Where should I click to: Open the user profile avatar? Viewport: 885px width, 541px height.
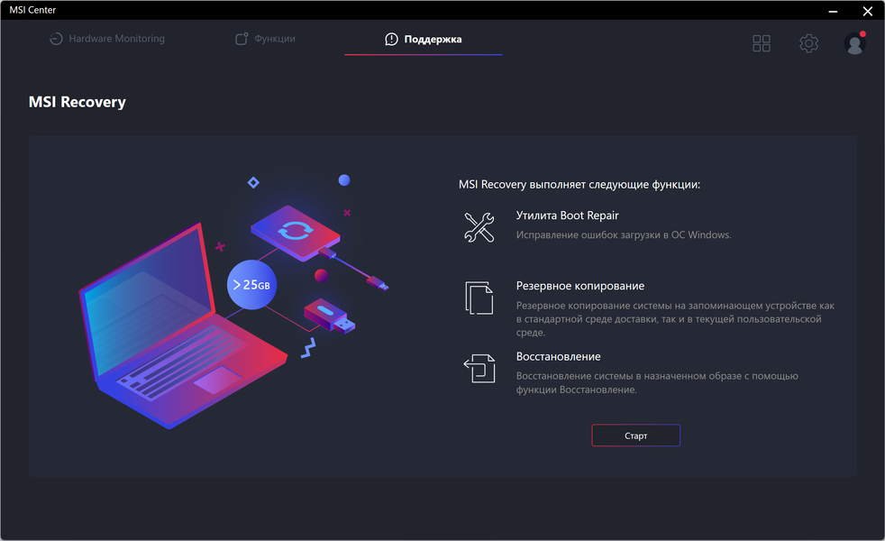click(x=854, y=43)
